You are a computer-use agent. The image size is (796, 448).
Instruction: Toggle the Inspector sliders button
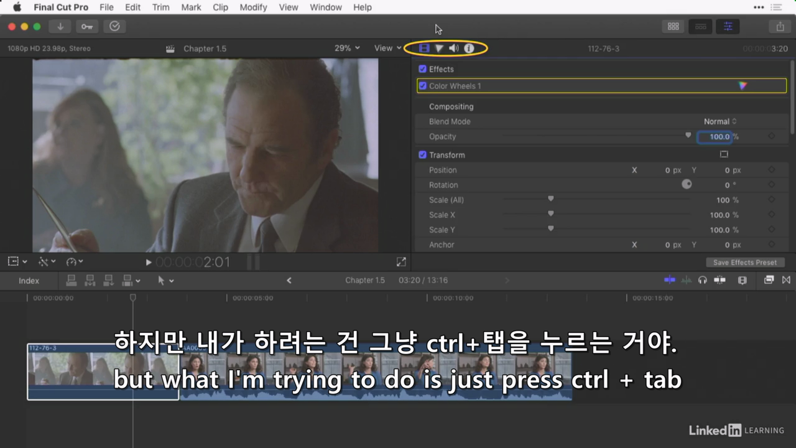(x=728, y=26)
